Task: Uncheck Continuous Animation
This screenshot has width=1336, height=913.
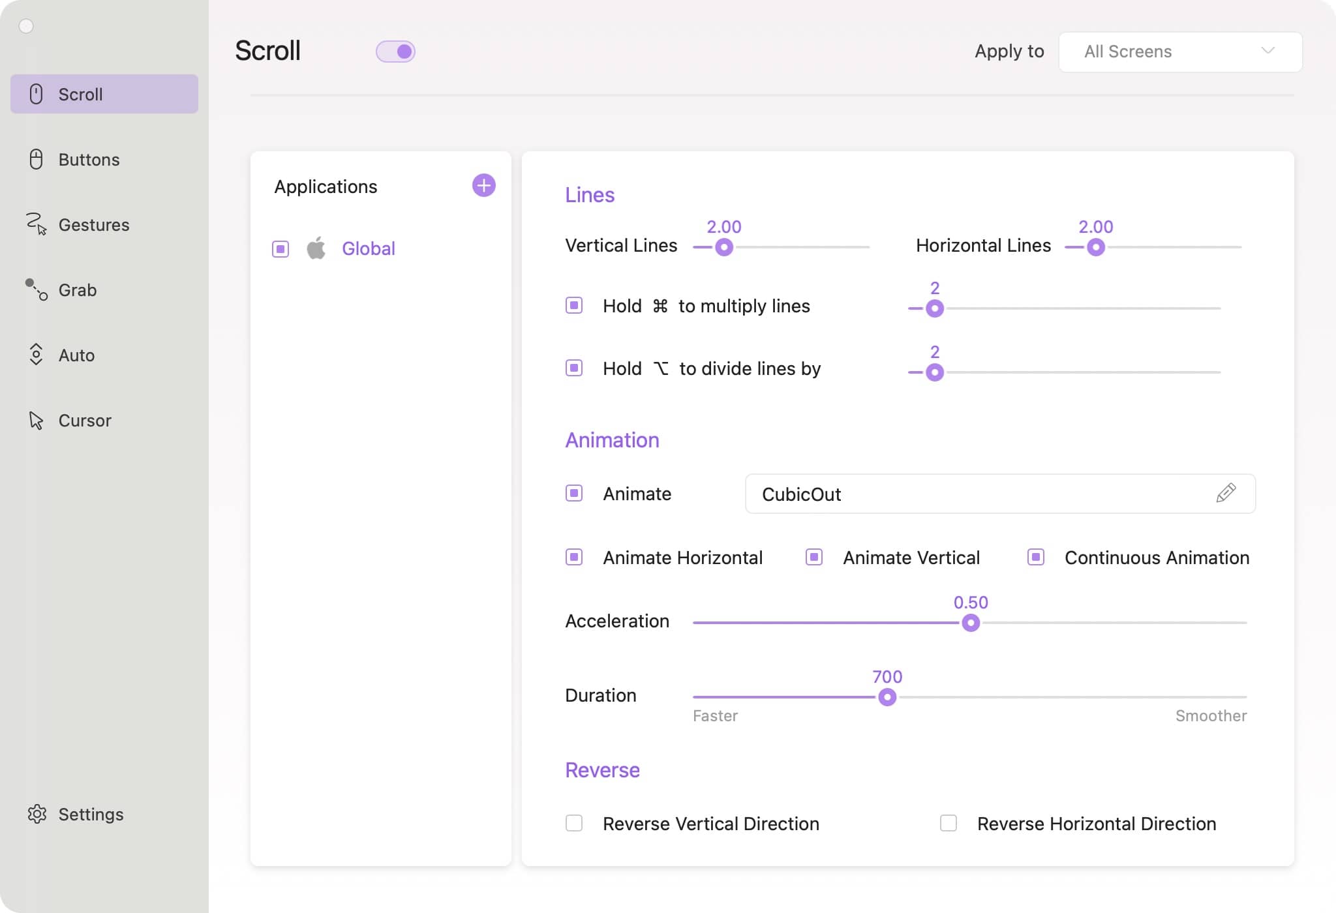Action: [1036, 557]
